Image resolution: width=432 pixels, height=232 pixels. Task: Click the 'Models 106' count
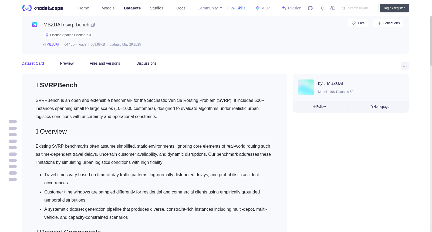click(x=326, y=92)
